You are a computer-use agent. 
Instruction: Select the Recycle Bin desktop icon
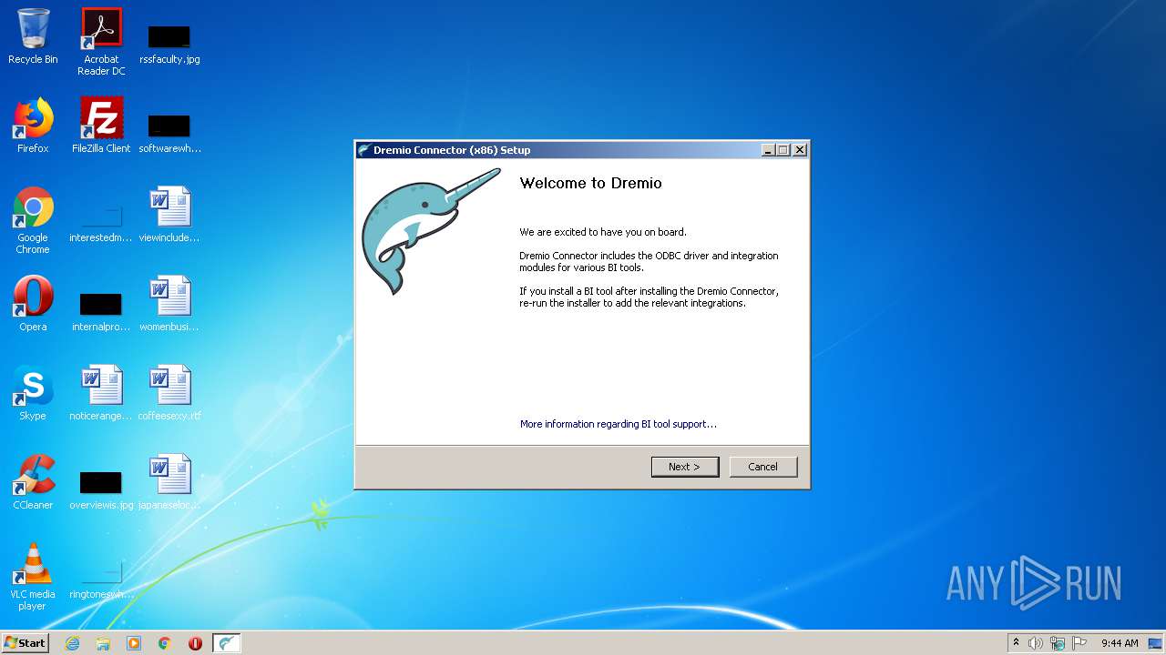pyautogui.click(x=33, y=37)
